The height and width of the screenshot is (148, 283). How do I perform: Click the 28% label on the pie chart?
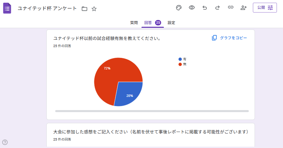tap(130, 96)
